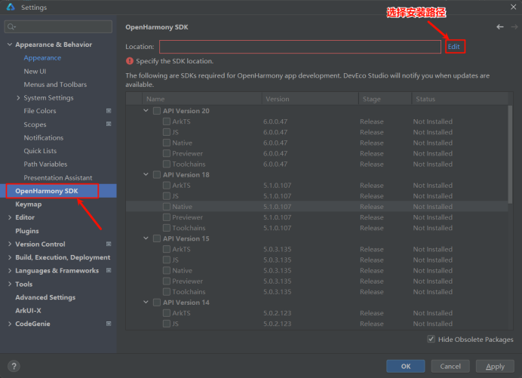The image size is (522, 378).
Task: Expand the Version Control section
Action: click(10, 244)
